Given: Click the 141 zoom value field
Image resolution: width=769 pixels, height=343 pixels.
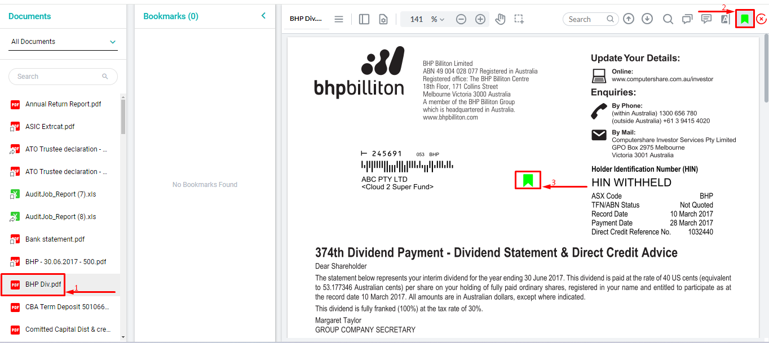Looking at the screenshot, I should point(416,19).
